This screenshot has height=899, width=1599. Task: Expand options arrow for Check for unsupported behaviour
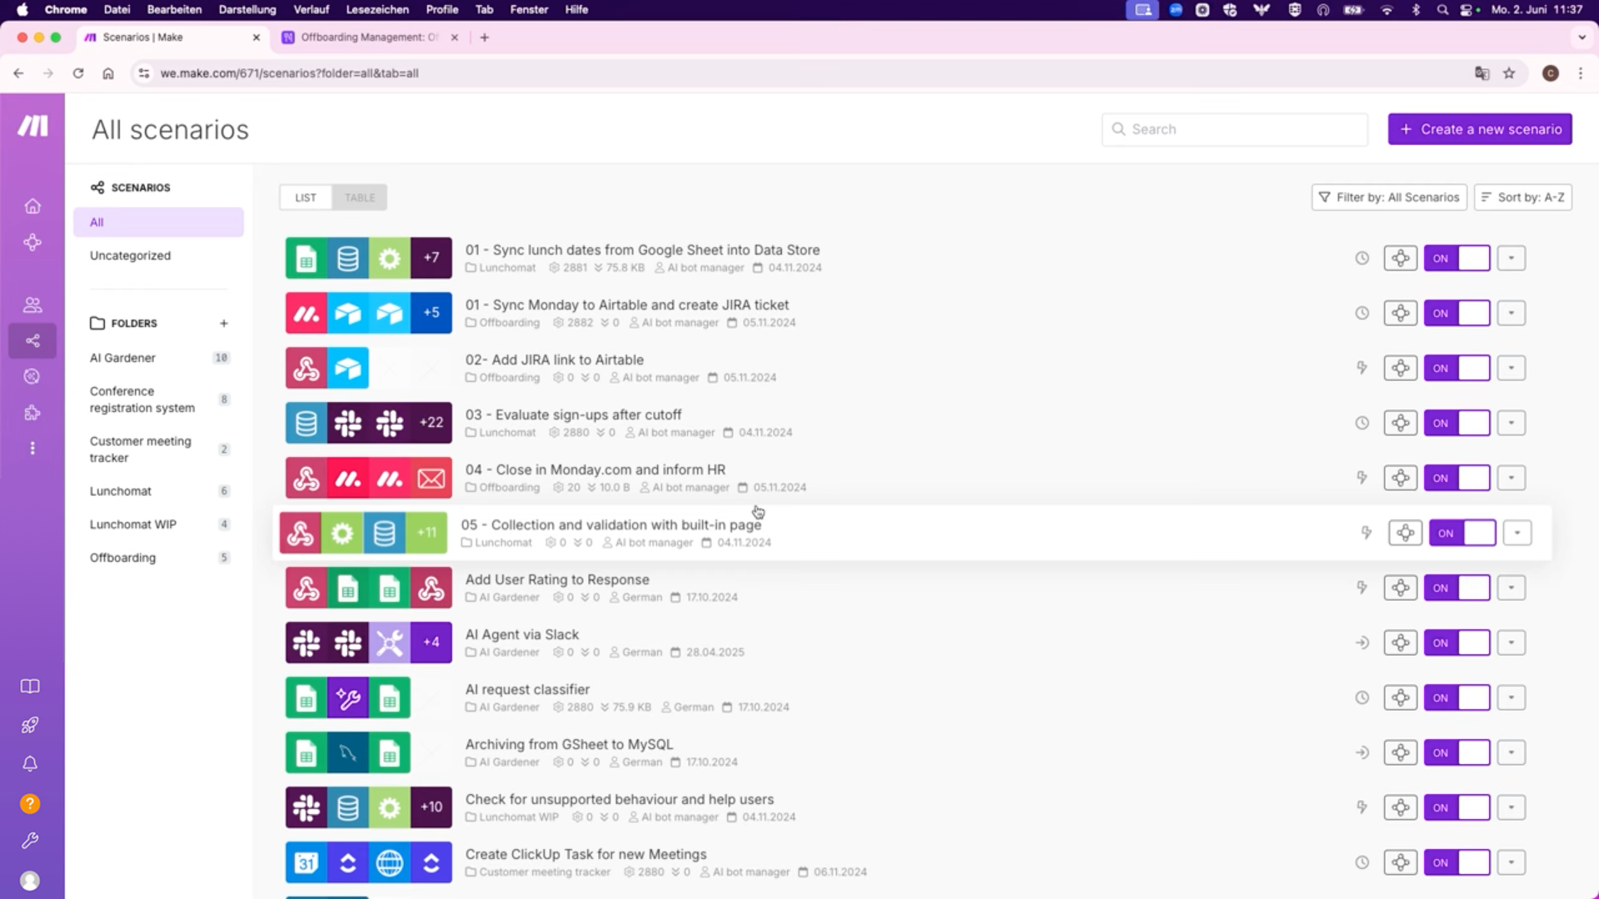pos(1512,807)
